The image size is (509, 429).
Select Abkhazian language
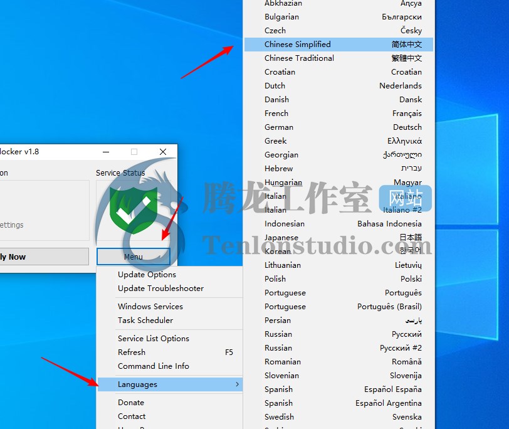click(338, 4)
